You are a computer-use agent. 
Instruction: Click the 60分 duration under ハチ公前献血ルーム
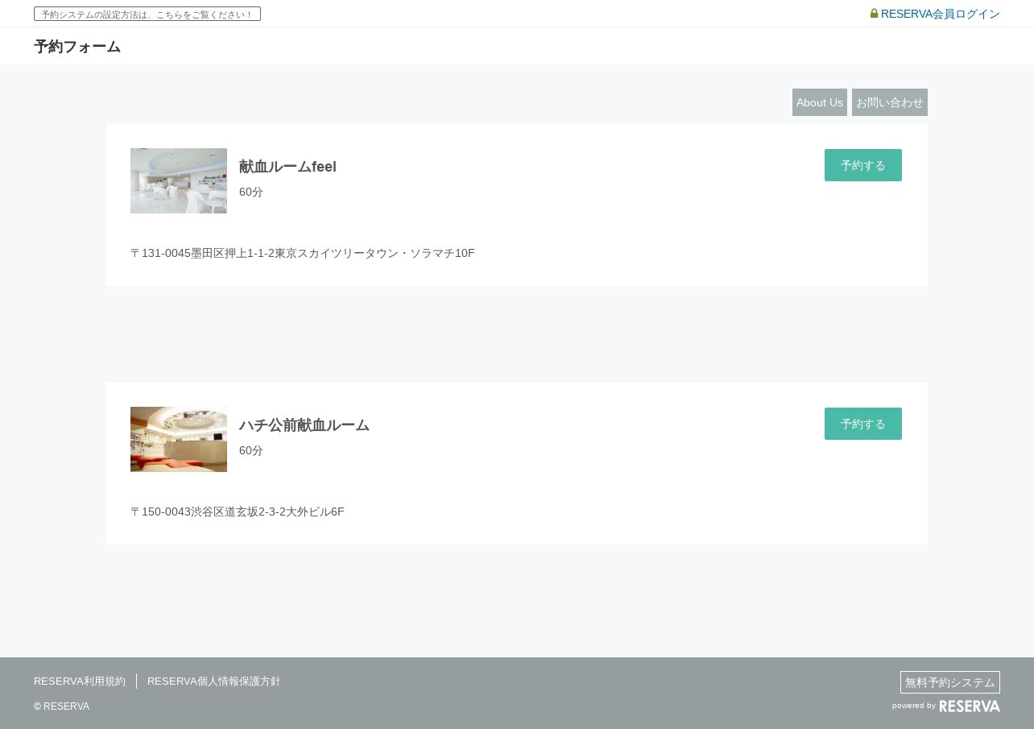click(251, 450)
